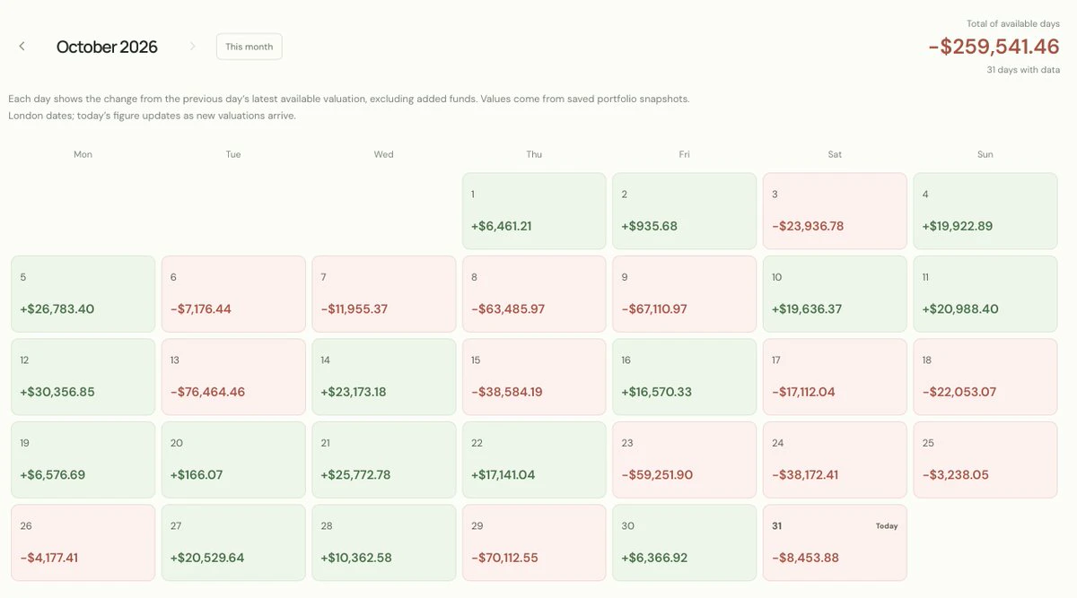
Task: Select day 4 showing +$19,922.89
Action: 985,211
